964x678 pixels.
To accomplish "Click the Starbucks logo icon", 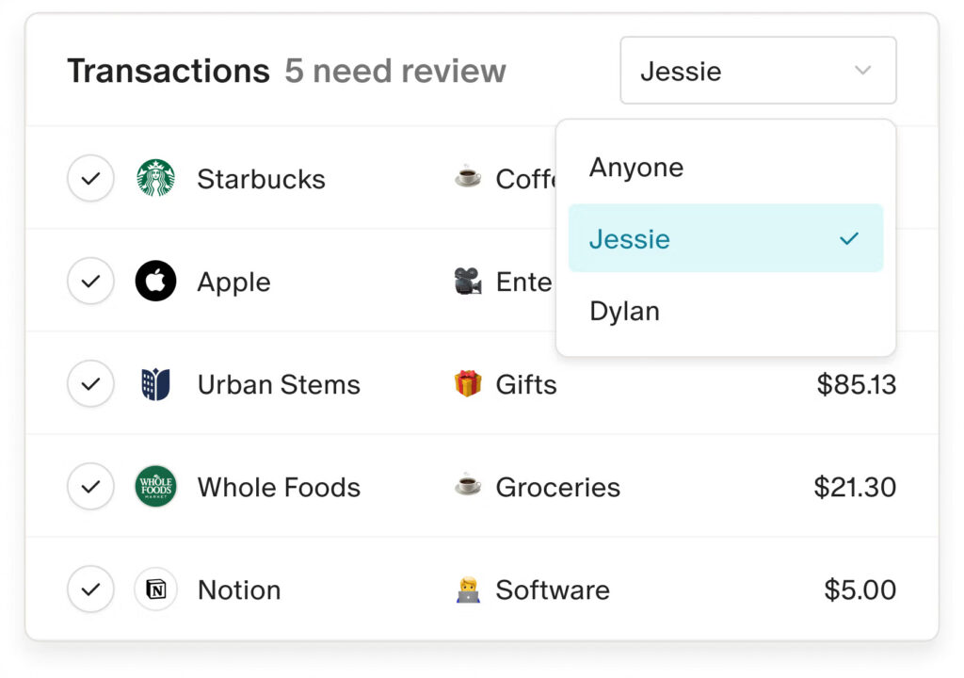I will pyautogui.click(x=155, y=179).
